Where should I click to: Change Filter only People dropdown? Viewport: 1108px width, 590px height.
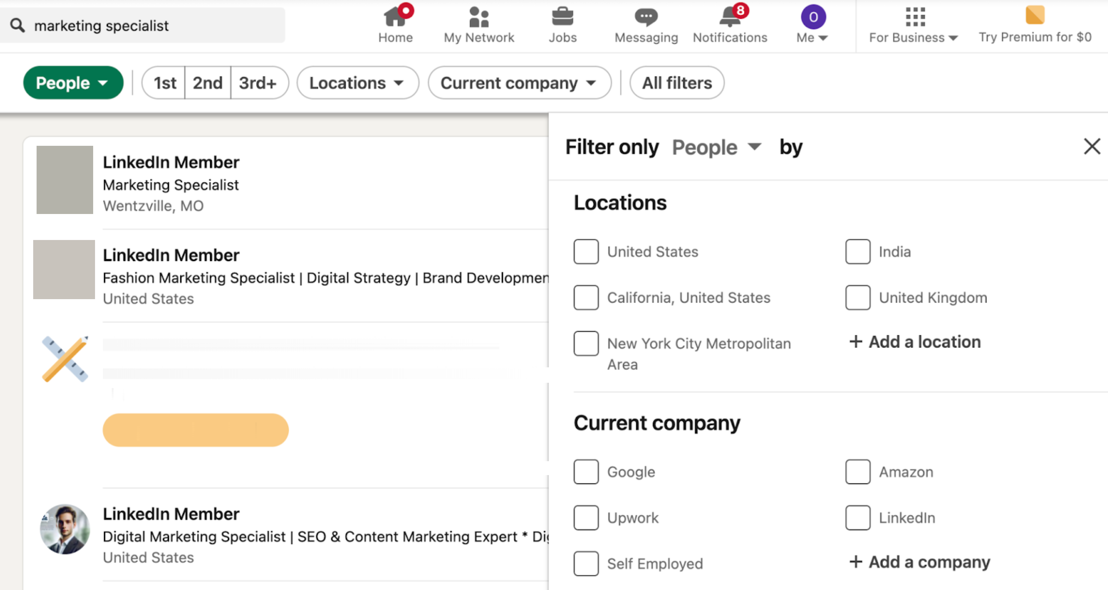[717, 147]
